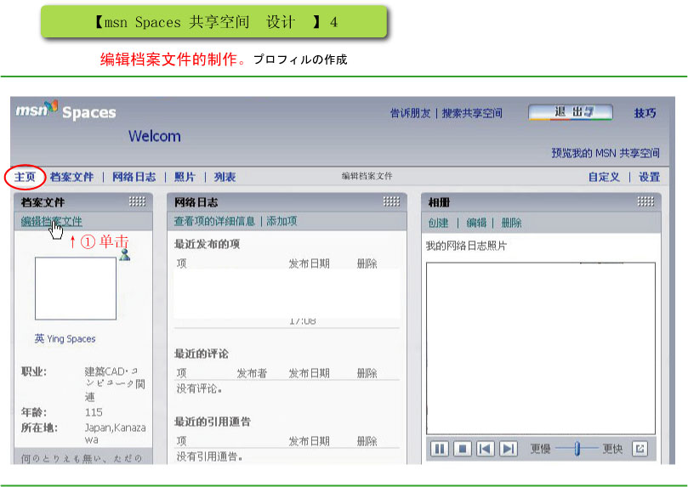Image resolution: width=688 pixels, height=487 pixels.
Task: Click 告诉朋友 link
Action: pyautogui.click(x=410, y=113)
